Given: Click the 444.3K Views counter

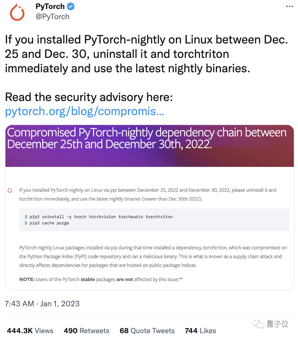Looking at the screenshot, I should click(x=30, y=331).
